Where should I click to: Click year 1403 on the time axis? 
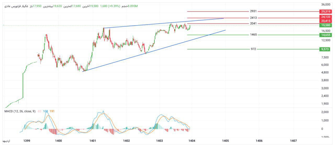point(159,141)
